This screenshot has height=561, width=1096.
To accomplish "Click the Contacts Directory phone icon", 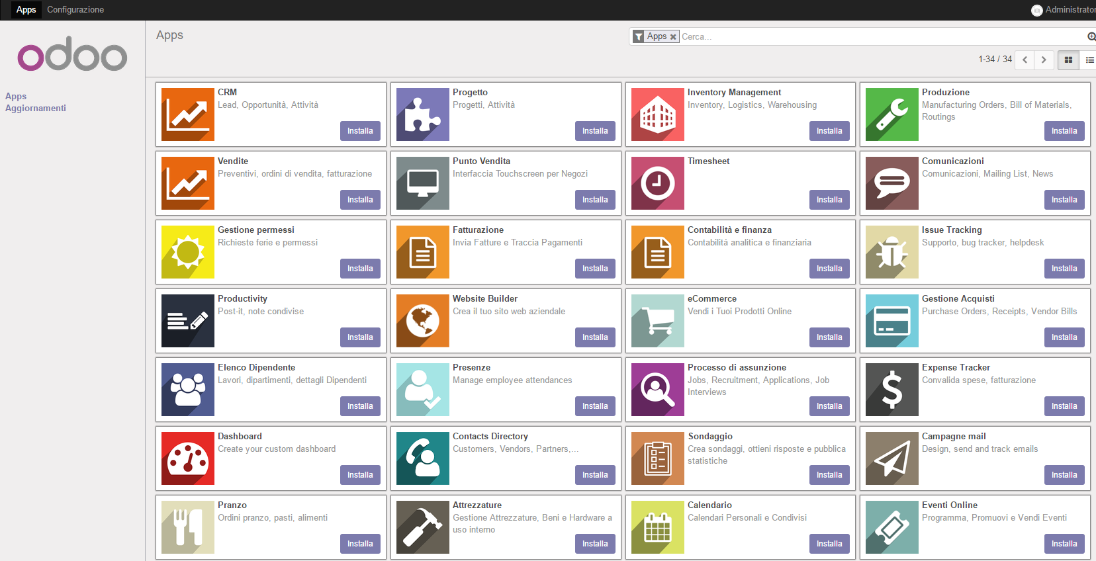I will pos(423,458).
